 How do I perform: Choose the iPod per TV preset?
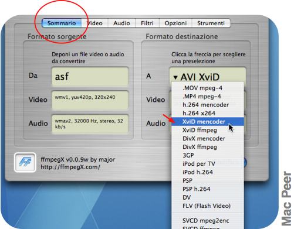208,163
